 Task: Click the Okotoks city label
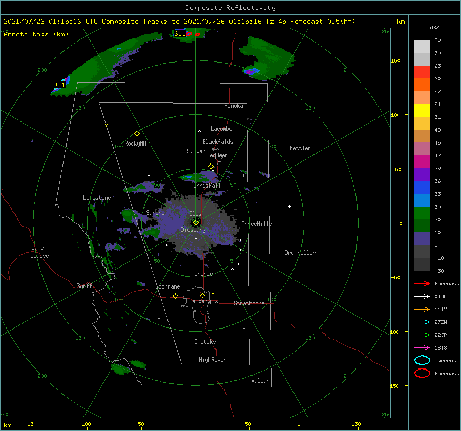[x=205, y=342]
